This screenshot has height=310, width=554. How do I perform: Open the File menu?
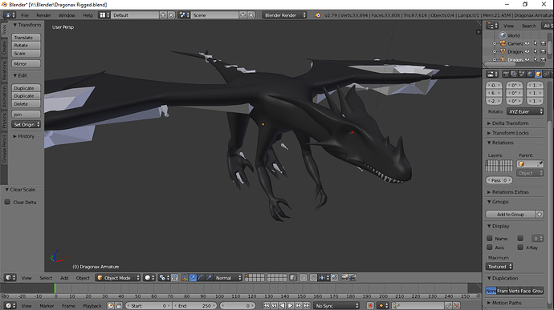click(24, 15)
